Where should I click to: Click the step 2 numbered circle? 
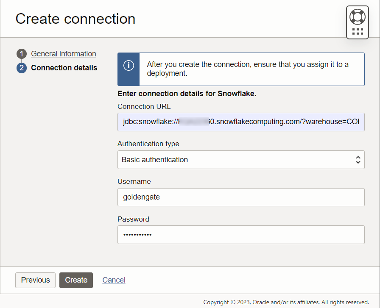[22, 68]
